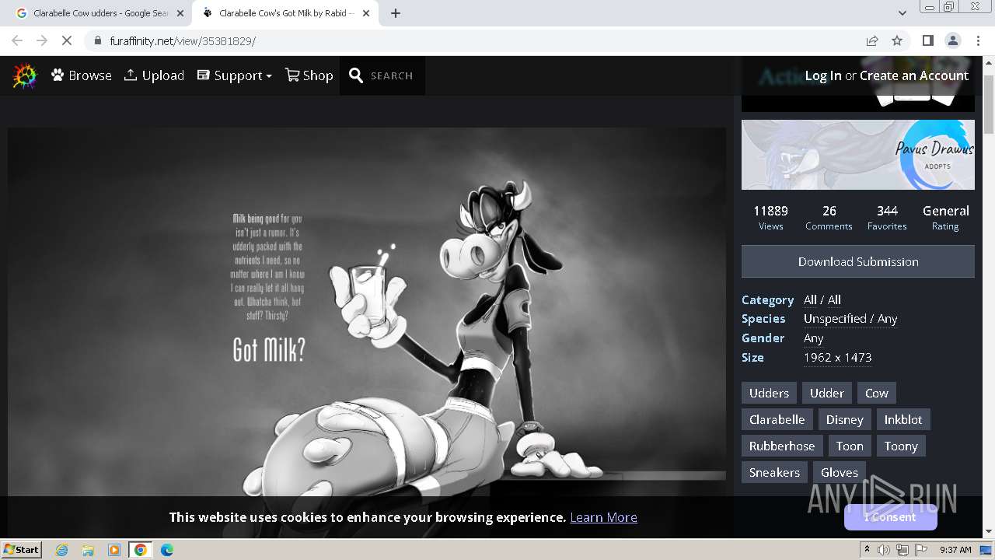Open the Pavus Drawus adopts ad banner
Image resolution: width=995 pixels, height=560 pixels.
click(858, 155)
